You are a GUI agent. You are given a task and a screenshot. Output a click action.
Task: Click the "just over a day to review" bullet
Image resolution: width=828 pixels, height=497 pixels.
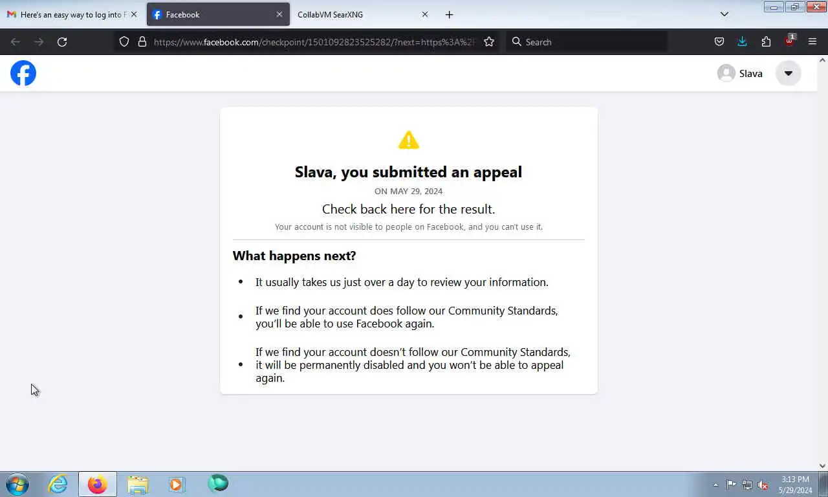click(402, 282)
